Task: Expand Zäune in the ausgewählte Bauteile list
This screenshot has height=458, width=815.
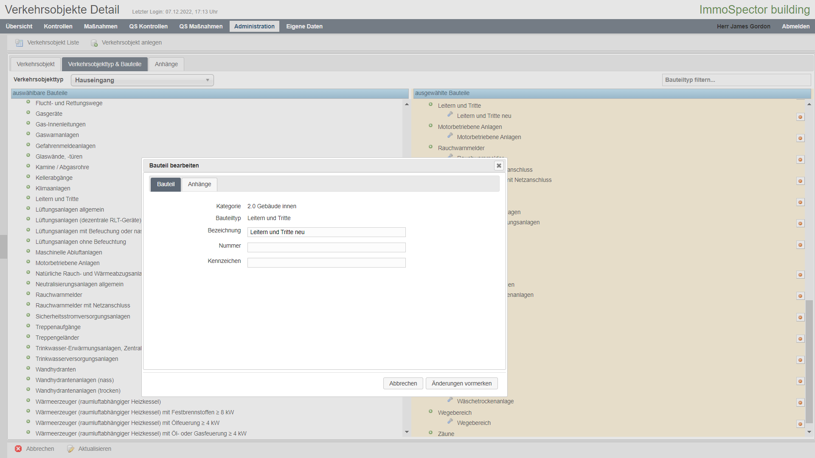Action: (x=430, y=433)
